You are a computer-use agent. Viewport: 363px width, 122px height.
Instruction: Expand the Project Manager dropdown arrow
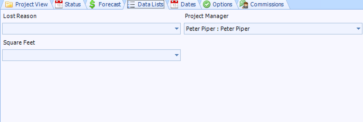pyautogui.click(x=358, y=29)
